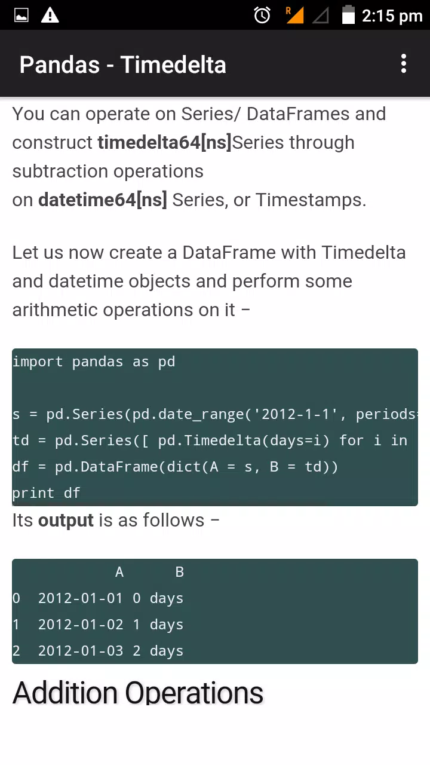
Task: Click output row 2012-01-02 1 days
Action: (98, 625)
